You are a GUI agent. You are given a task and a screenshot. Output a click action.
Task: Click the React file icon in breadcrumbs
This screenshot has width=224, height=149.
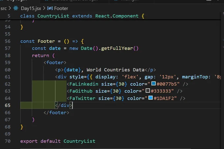click(16, 8)
